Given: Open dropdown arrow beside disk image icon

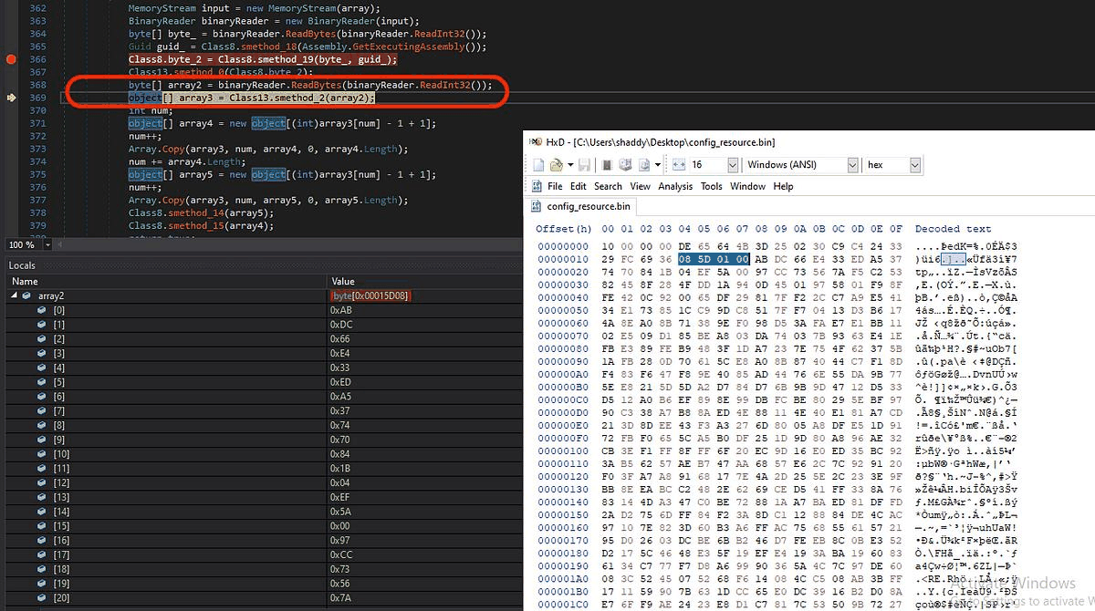Looking at the screenshot, I should tap(656, 165).
